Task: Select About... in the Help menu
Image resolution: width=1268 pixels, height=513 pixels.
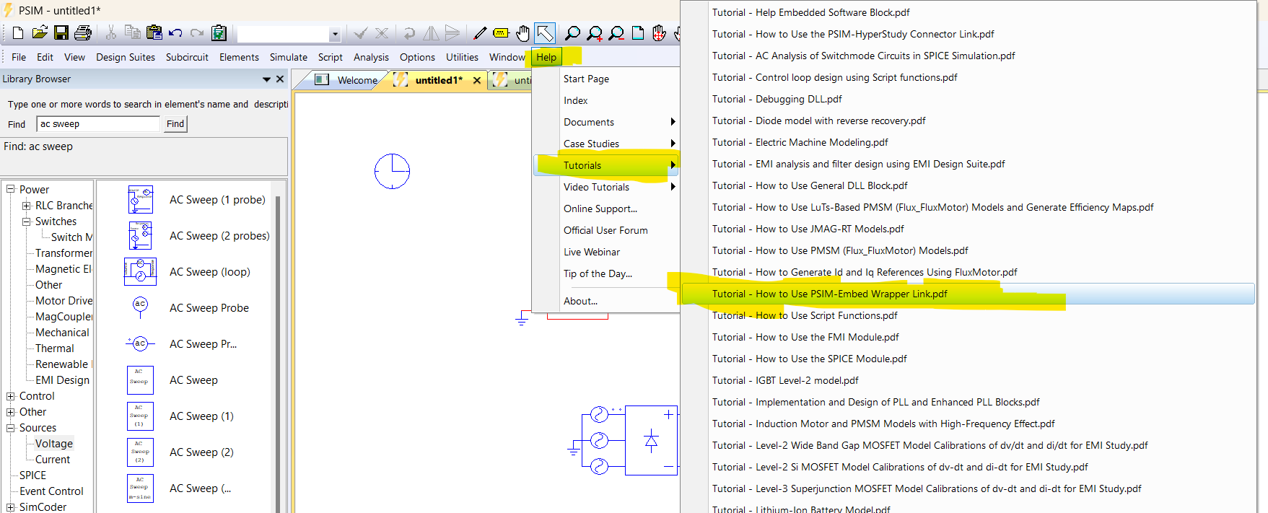Action: click(x=581, y=301)
